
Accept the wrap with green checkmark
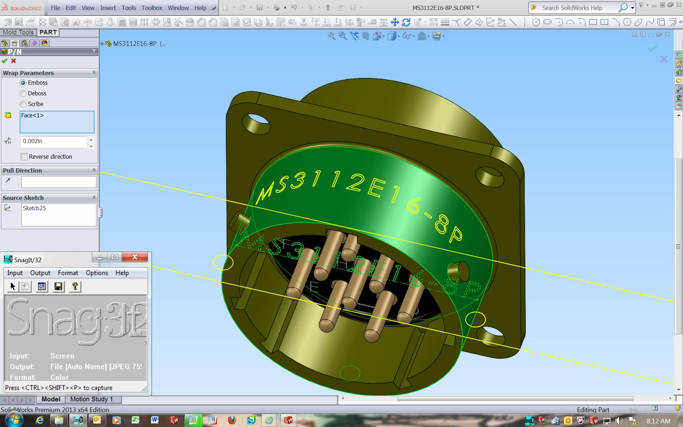tap(4, 61)
